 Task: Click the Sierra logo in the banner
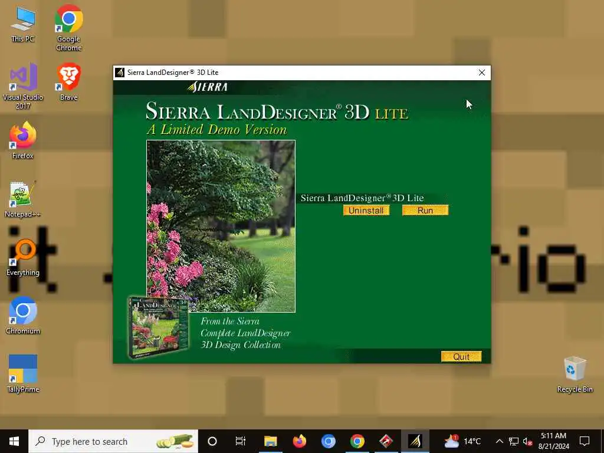click(208, 87)
